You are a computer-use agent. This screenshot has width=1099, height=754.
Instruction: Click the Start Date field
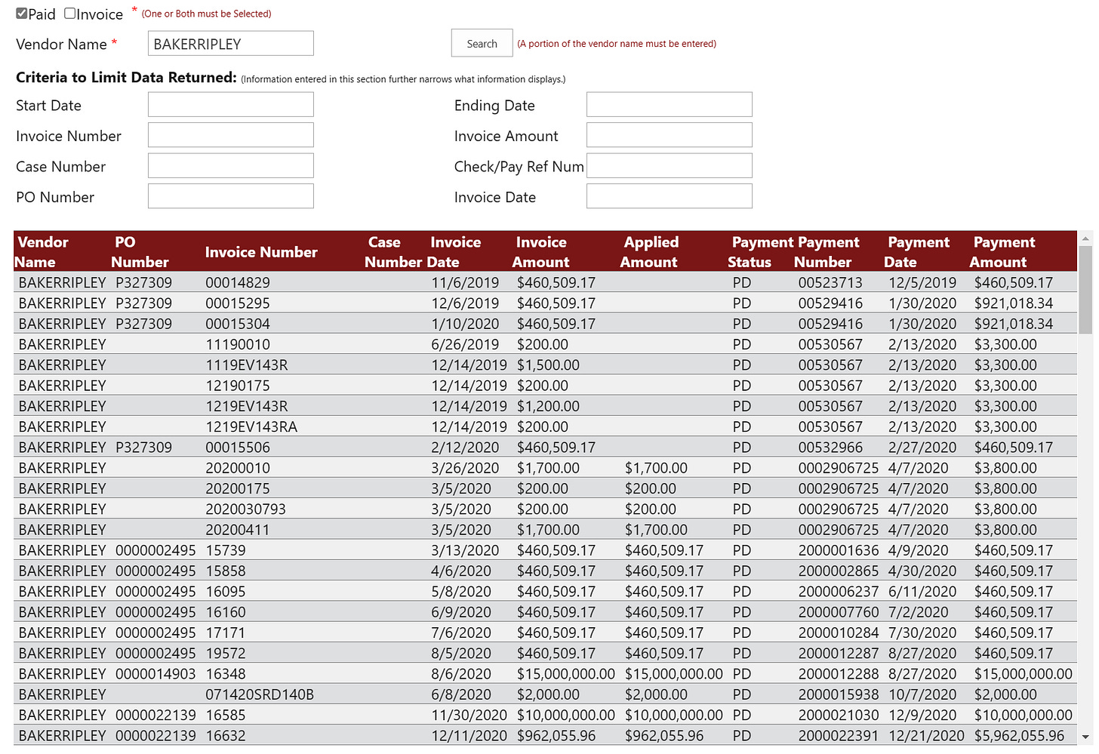(231, 104)
